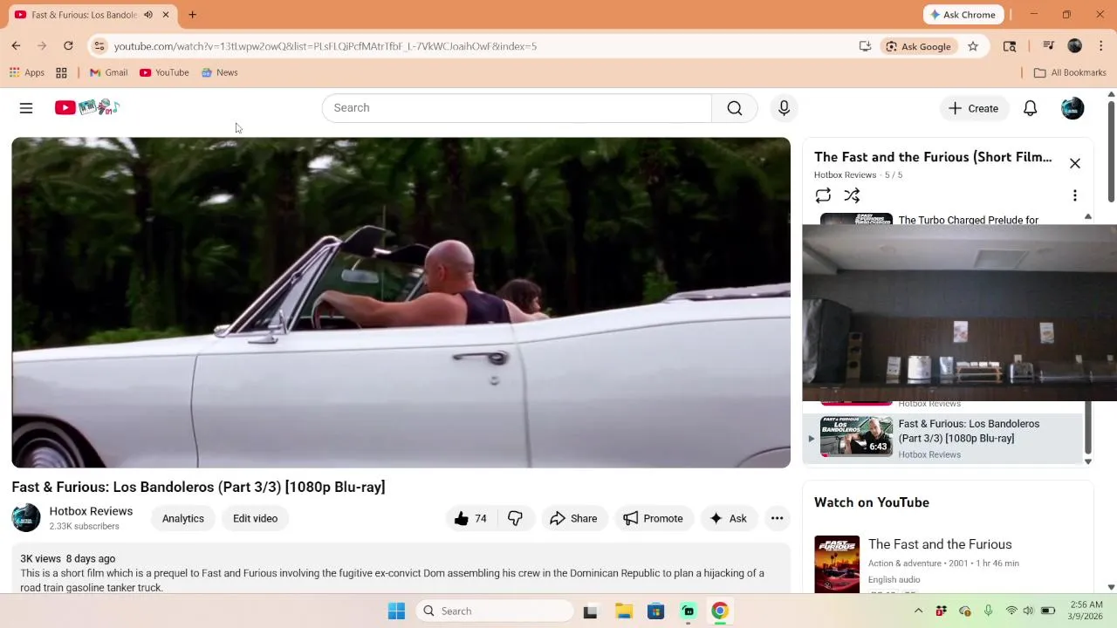Click the video player to pause
Image resolution: width=1117 pixels, height=628 pixels.
pyautogui.click(x=401, y=303)
